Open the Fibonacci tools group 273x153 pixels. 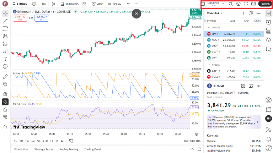click(5, 28)
